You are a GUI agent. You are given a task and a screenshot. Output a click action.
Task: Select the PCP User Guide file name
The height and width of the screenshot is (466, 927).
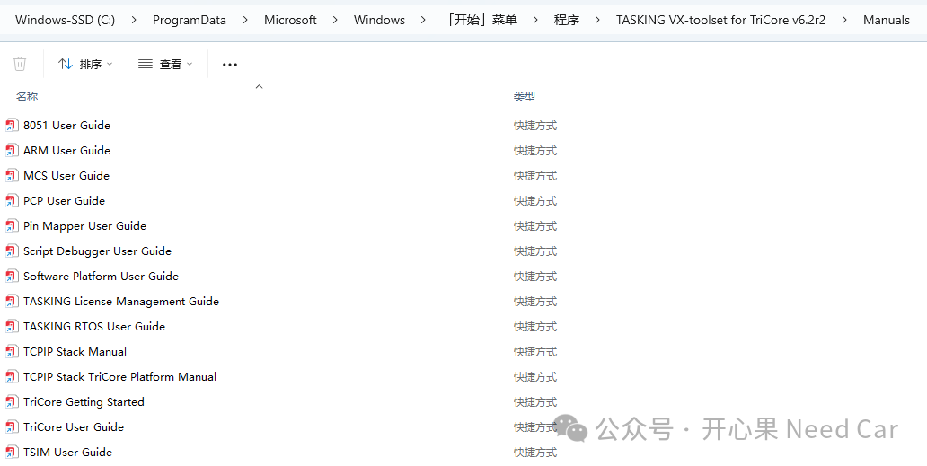[x=64, y=201]
